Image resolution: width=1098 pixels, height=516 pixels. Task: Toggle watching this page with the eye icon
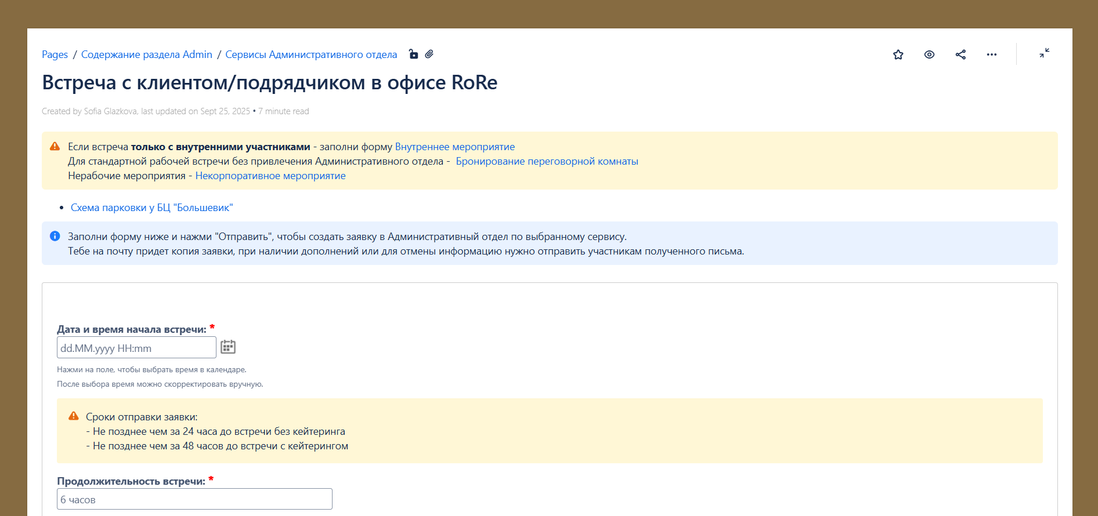tap(929, 54)
